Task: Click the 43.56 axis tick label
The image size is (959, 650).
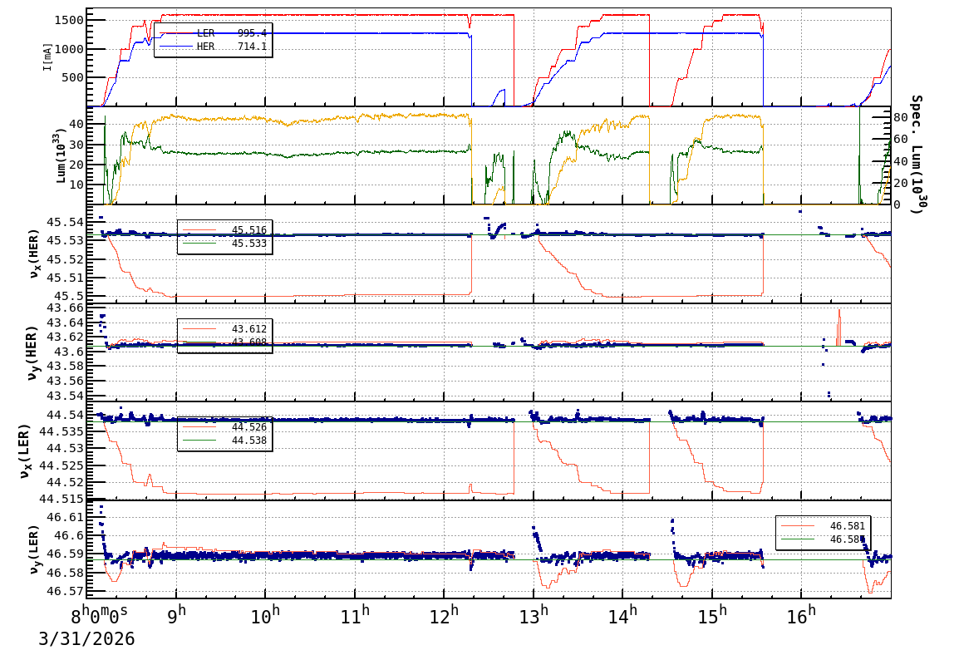Action: tap(66, 381)
